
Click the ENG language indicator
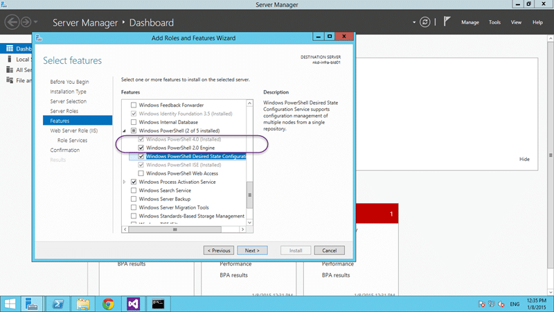515,304
